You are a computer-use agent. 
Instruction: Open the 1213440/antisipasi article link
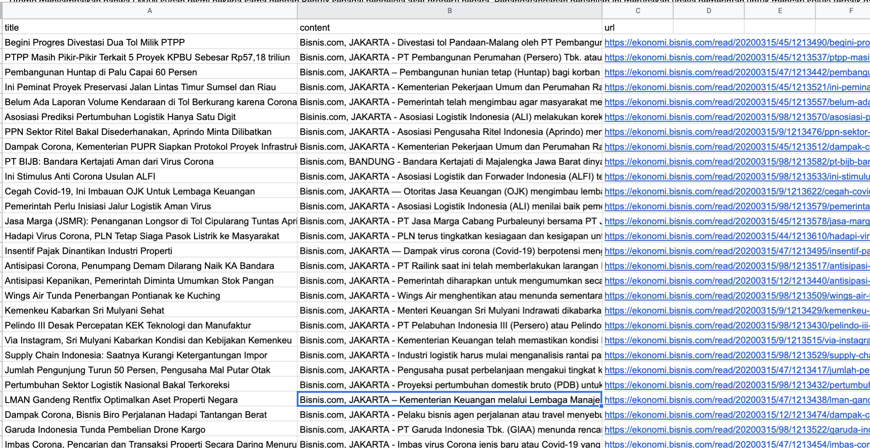(x=737, y=281)
